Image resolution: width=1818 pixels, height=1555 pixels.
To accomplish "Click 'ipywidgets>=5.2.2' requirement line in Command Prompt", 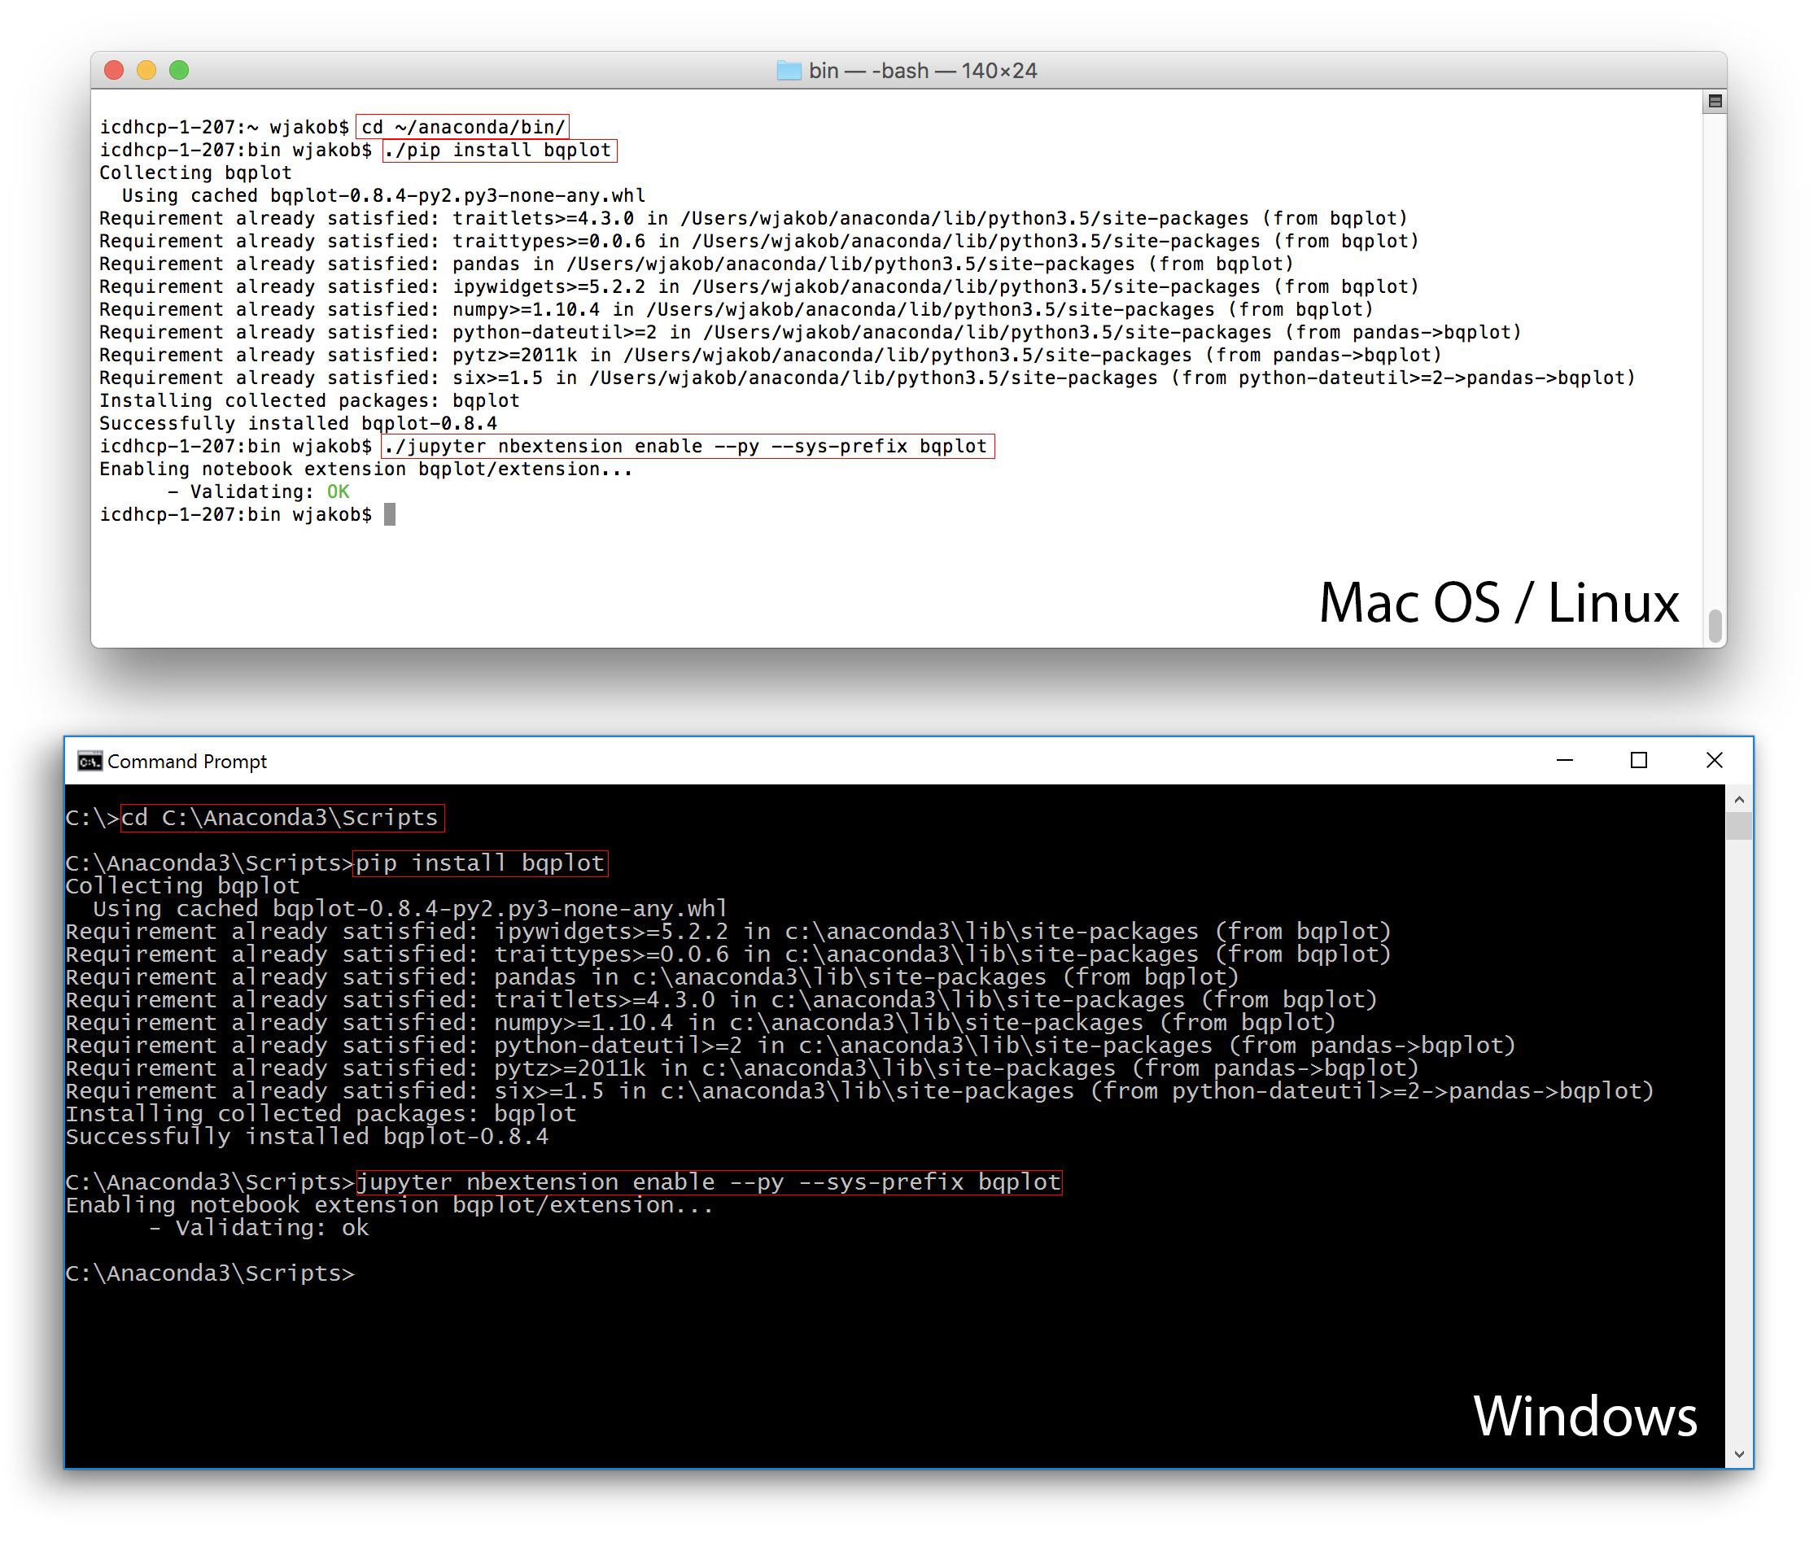I will coord(729,931).
